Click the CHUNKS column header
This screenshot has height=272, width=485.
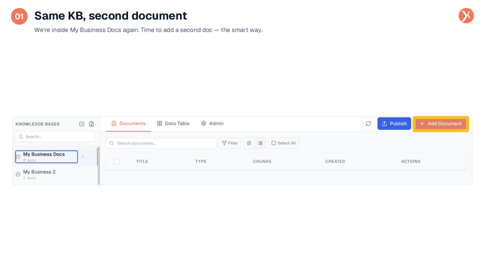point(262,161)
